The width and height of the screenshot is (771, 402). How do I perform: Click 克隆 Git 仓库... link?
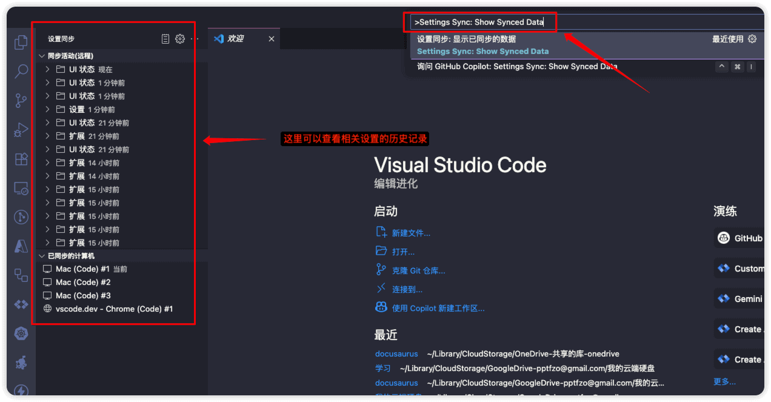click(418, 270)
